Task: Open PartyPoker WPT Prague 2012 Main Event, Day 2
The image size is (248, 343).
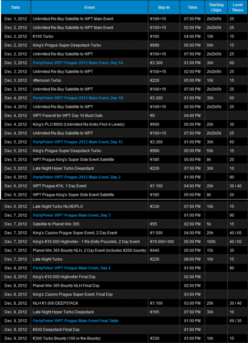Action: click(77, 177)
